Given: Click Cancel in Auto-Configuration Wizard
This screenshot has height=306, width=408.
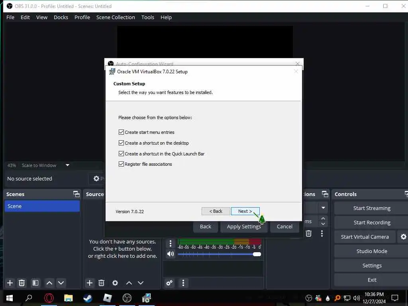Looking at the screenshot, I should (x=284, y=226).
